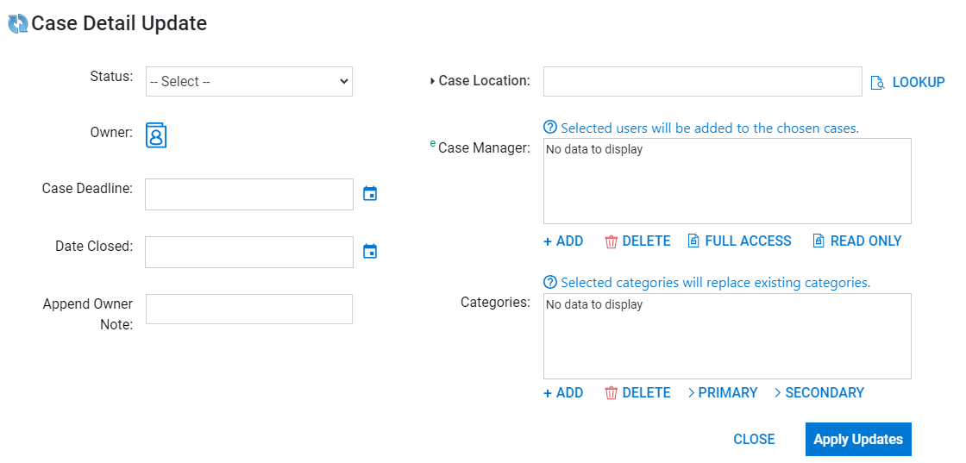This screenshot has width=966, height=463.
Task: Set Case Manager to FULL ACCESS
Action: pyautogui.click(x=739, y=241)
